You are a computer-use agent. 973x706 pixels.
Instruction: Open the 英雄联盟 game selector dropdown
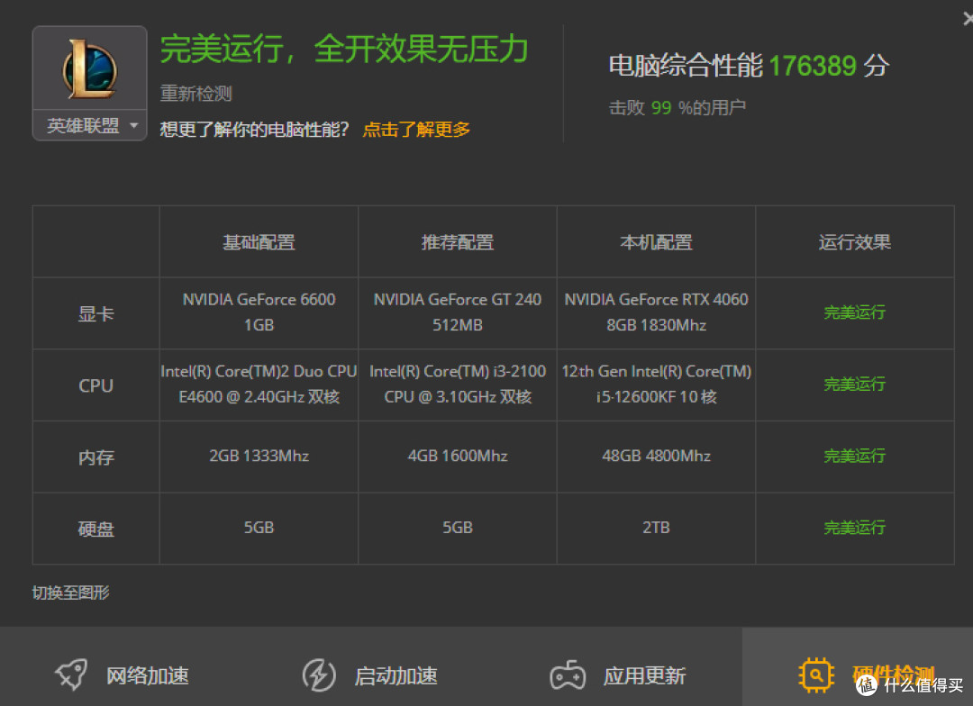[x=90, y=126]
